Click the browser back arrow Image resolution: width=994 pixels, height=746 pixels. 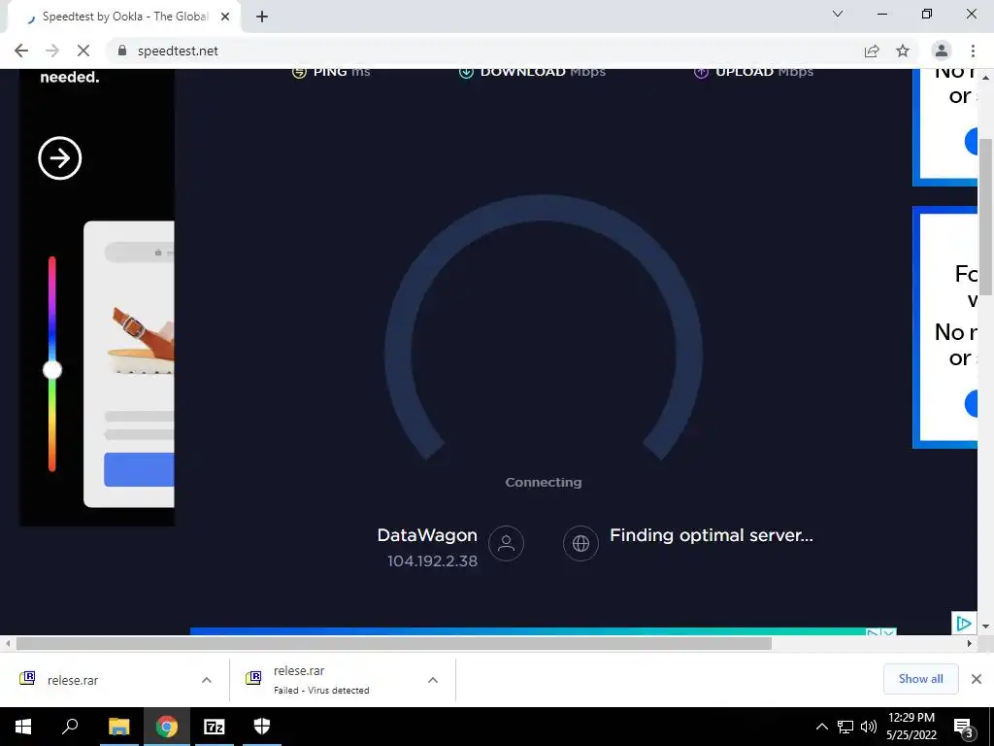click(x=21, y=51)
